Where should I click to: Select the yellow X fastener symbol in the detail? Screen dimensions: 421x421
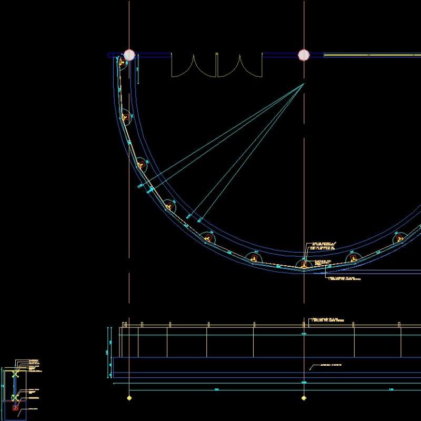(x=15, y=374)
